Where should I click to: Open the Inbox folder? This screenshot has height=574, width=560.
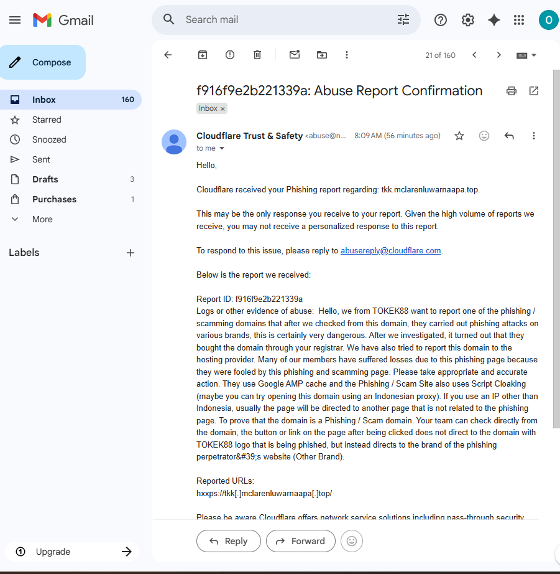[71, 100]
